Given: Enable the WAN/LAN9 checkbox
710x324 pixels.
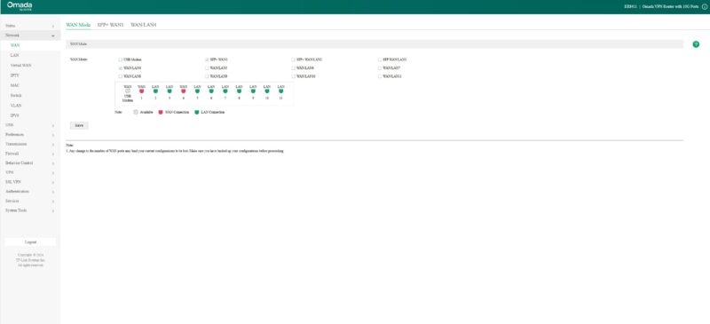Looking at the screenshot, I should click(x=207, y=76).
